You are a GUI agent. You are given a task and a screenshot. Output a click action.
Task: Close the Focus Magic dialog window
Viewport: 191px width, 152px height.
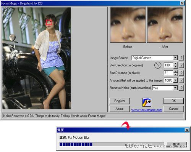click(182, 3)
